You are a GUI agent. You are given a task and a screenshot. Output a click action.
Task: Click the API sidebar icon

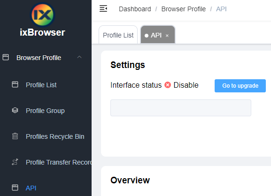point(15,188)
